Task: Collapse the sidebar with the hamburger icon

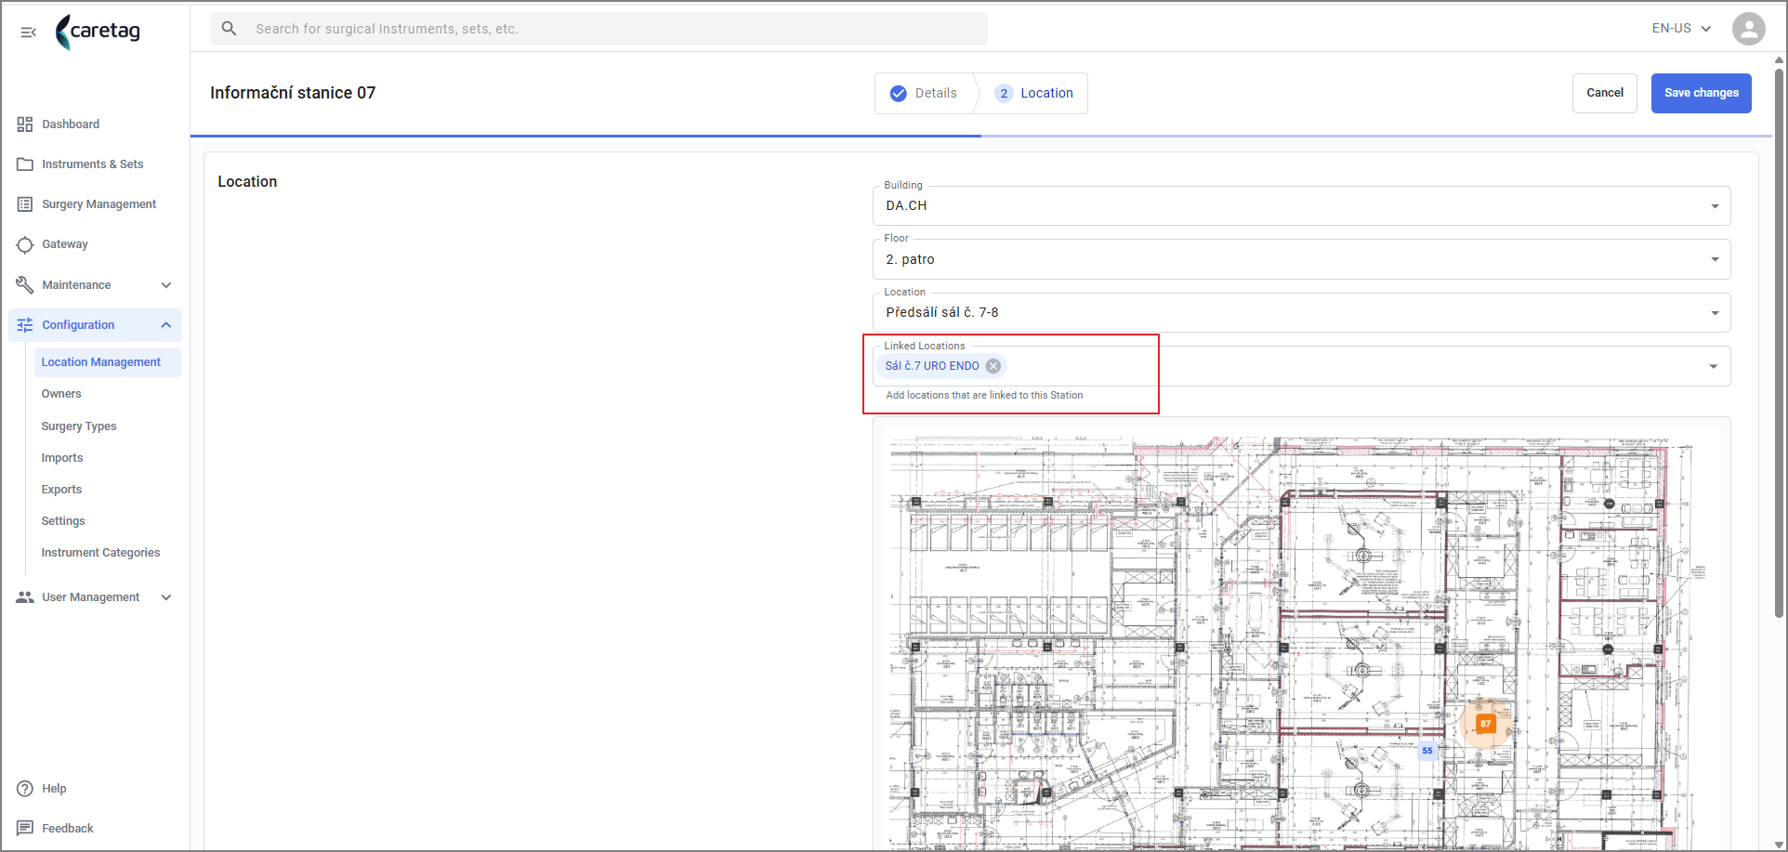Action: tap(28, 33)
